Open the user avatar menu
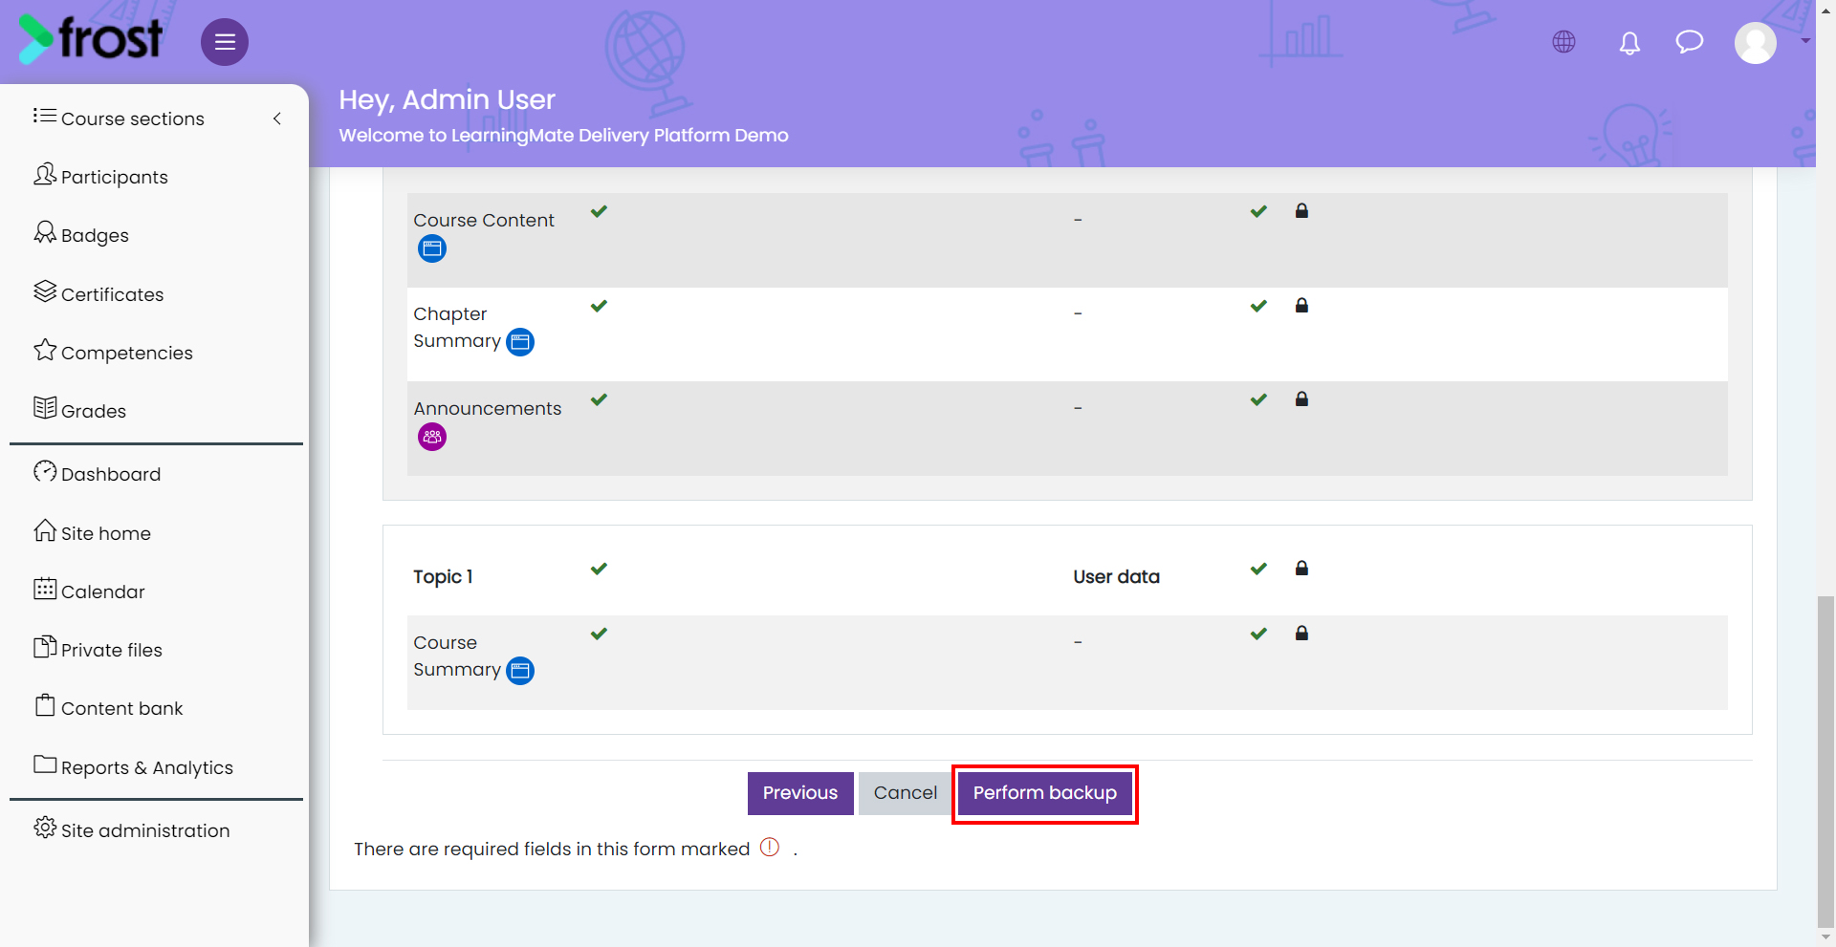This screenshot has width=1836, height=947. pos(1756,43)
